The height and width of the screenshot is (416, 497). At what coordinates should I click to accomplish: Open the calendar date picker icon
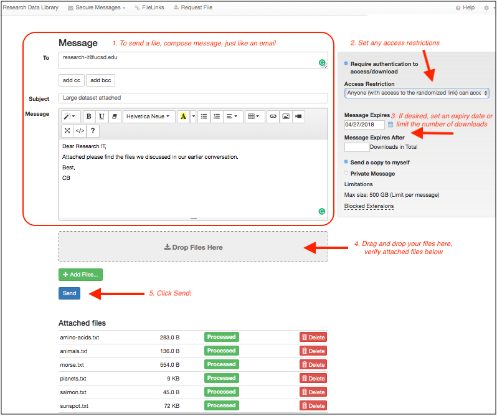(391, 125)
